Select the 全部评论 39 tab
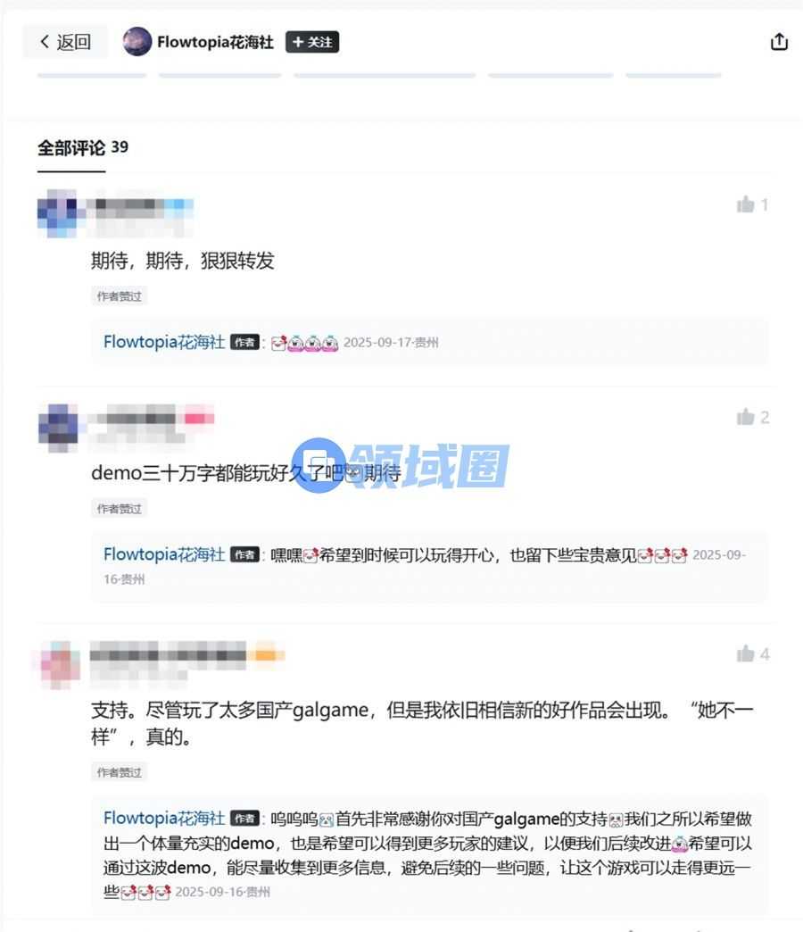This screenshot has width=803, height=932. tap(83, 147)
